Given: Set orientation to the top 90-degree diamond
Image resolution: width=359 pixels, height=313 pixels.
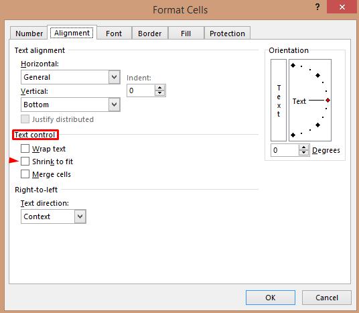Looking at the screenshot, I should click(x=293, y=65).
